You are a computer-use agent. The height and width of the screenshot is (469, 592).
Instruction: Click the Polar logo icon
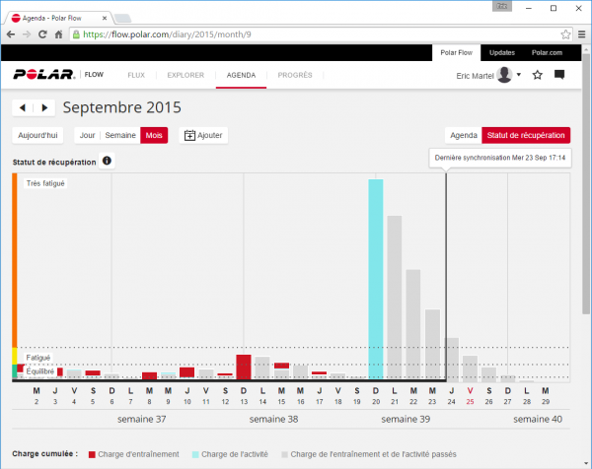click(44, 74)
